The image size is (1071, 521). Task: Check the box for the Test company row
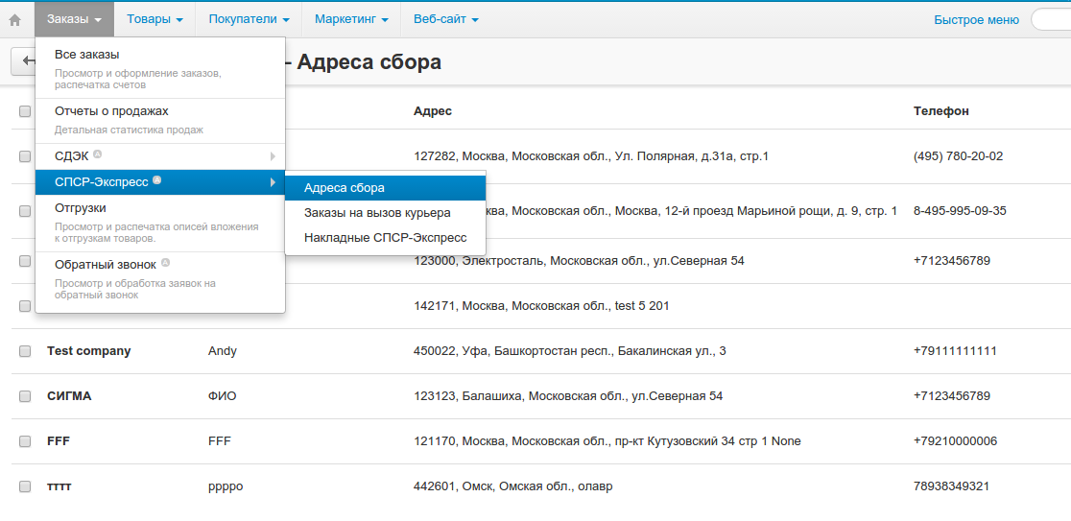click(25, 351)
